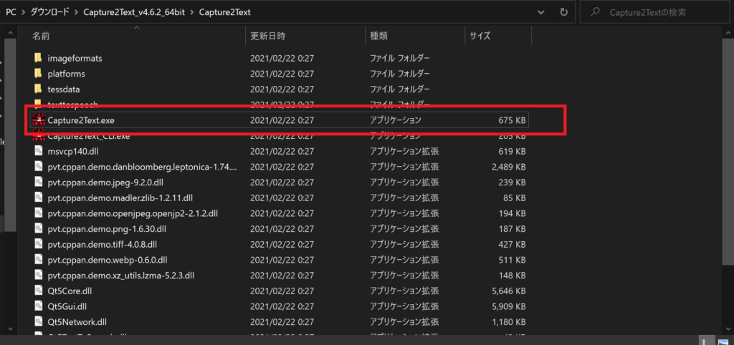Select the Capture2Text.exe file name
Image resolution: width=734 pixels, height=345 pixels.
81,120
